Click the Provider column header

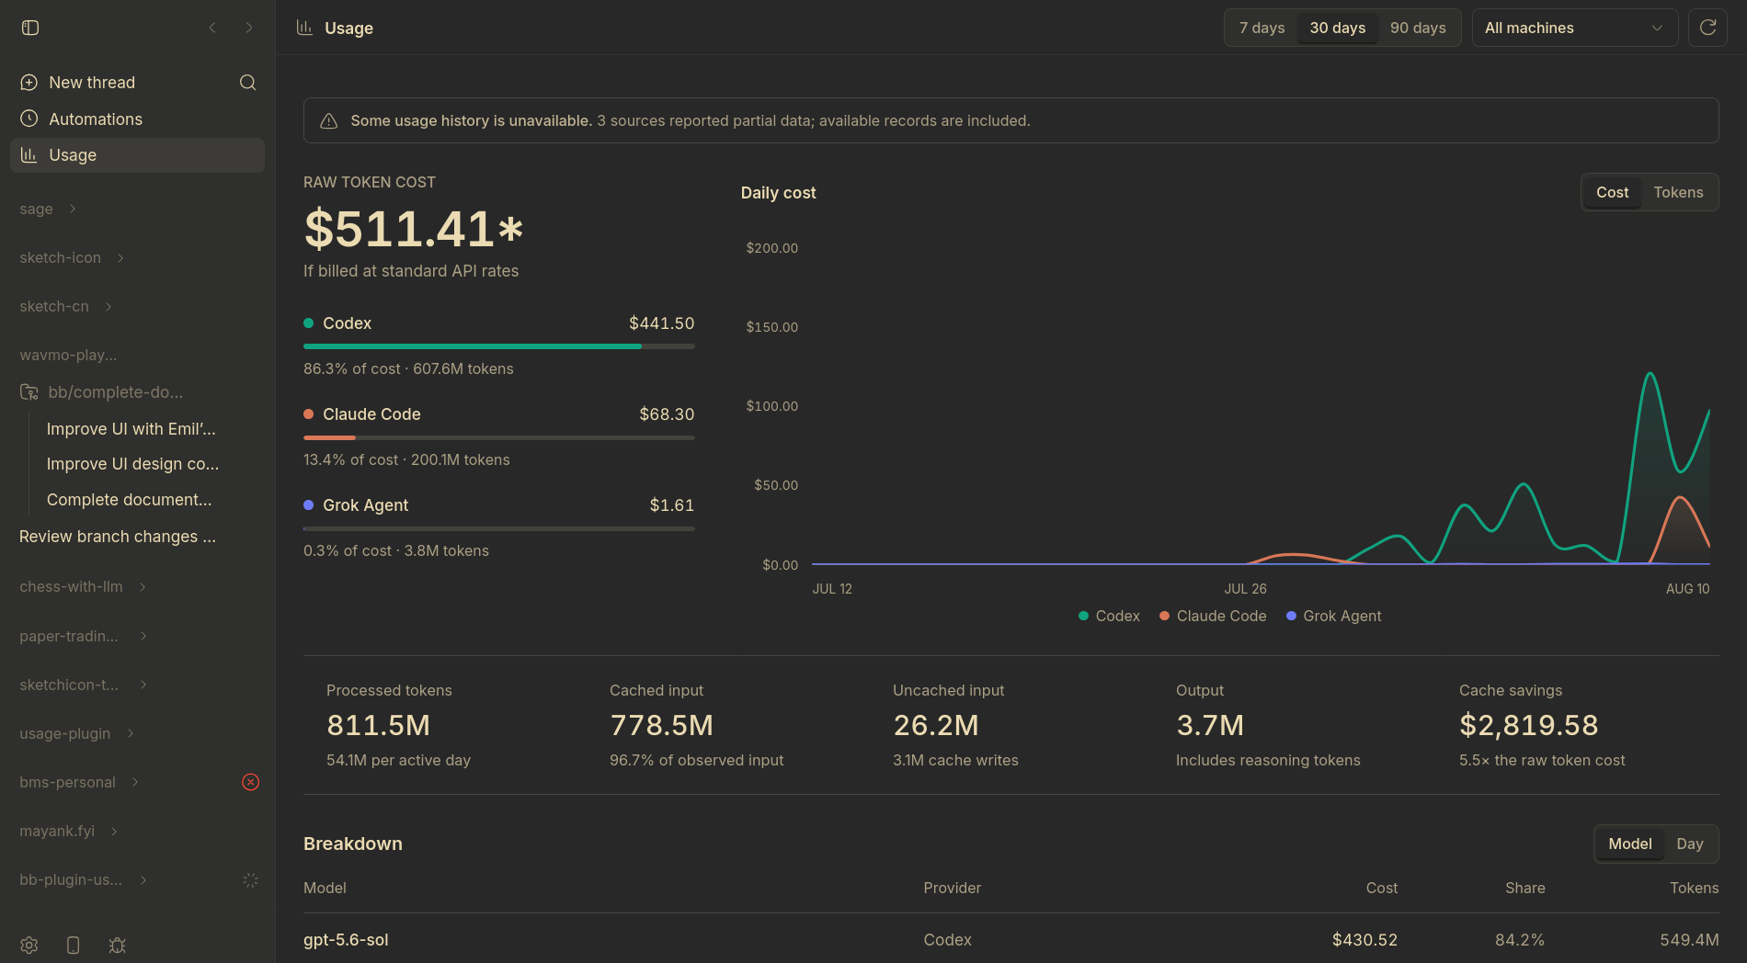tap(952, 888)
